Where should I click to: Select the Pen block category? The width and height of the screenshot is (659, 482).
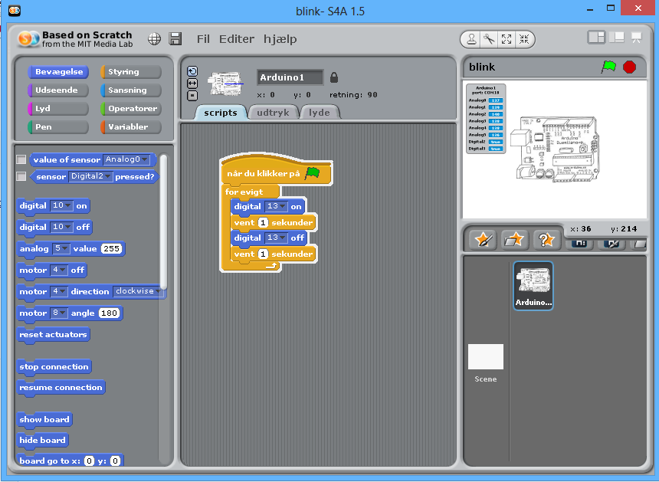click(x=58, y=126)
